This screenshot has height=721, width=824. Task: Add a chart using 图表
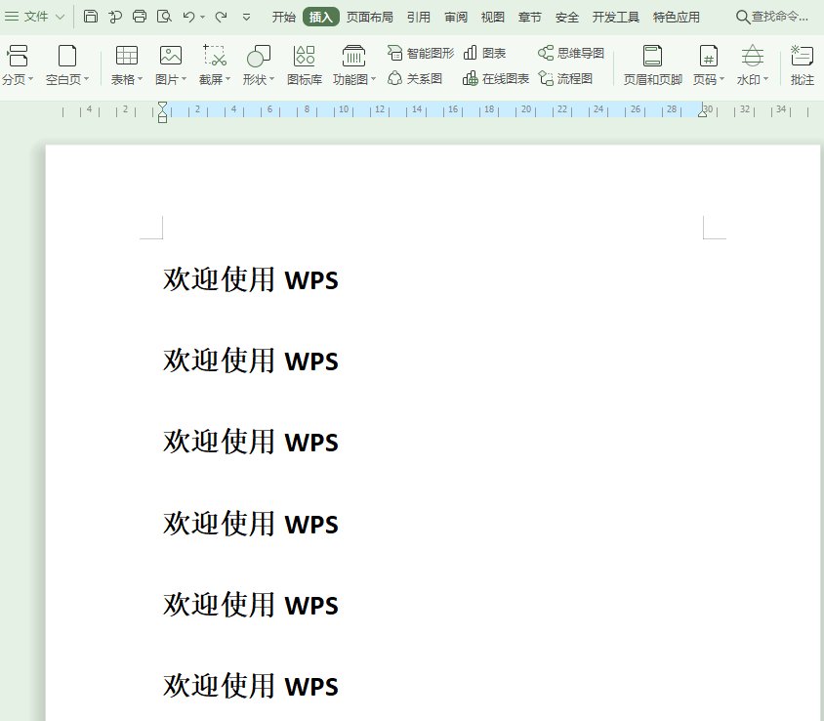(486, 52)
